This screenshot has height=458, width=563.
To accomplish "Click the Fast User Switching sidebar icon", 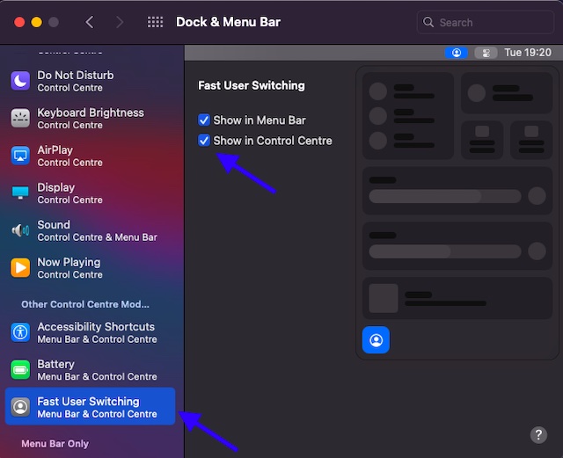I will pyautogui.click(x=20, y=407).
